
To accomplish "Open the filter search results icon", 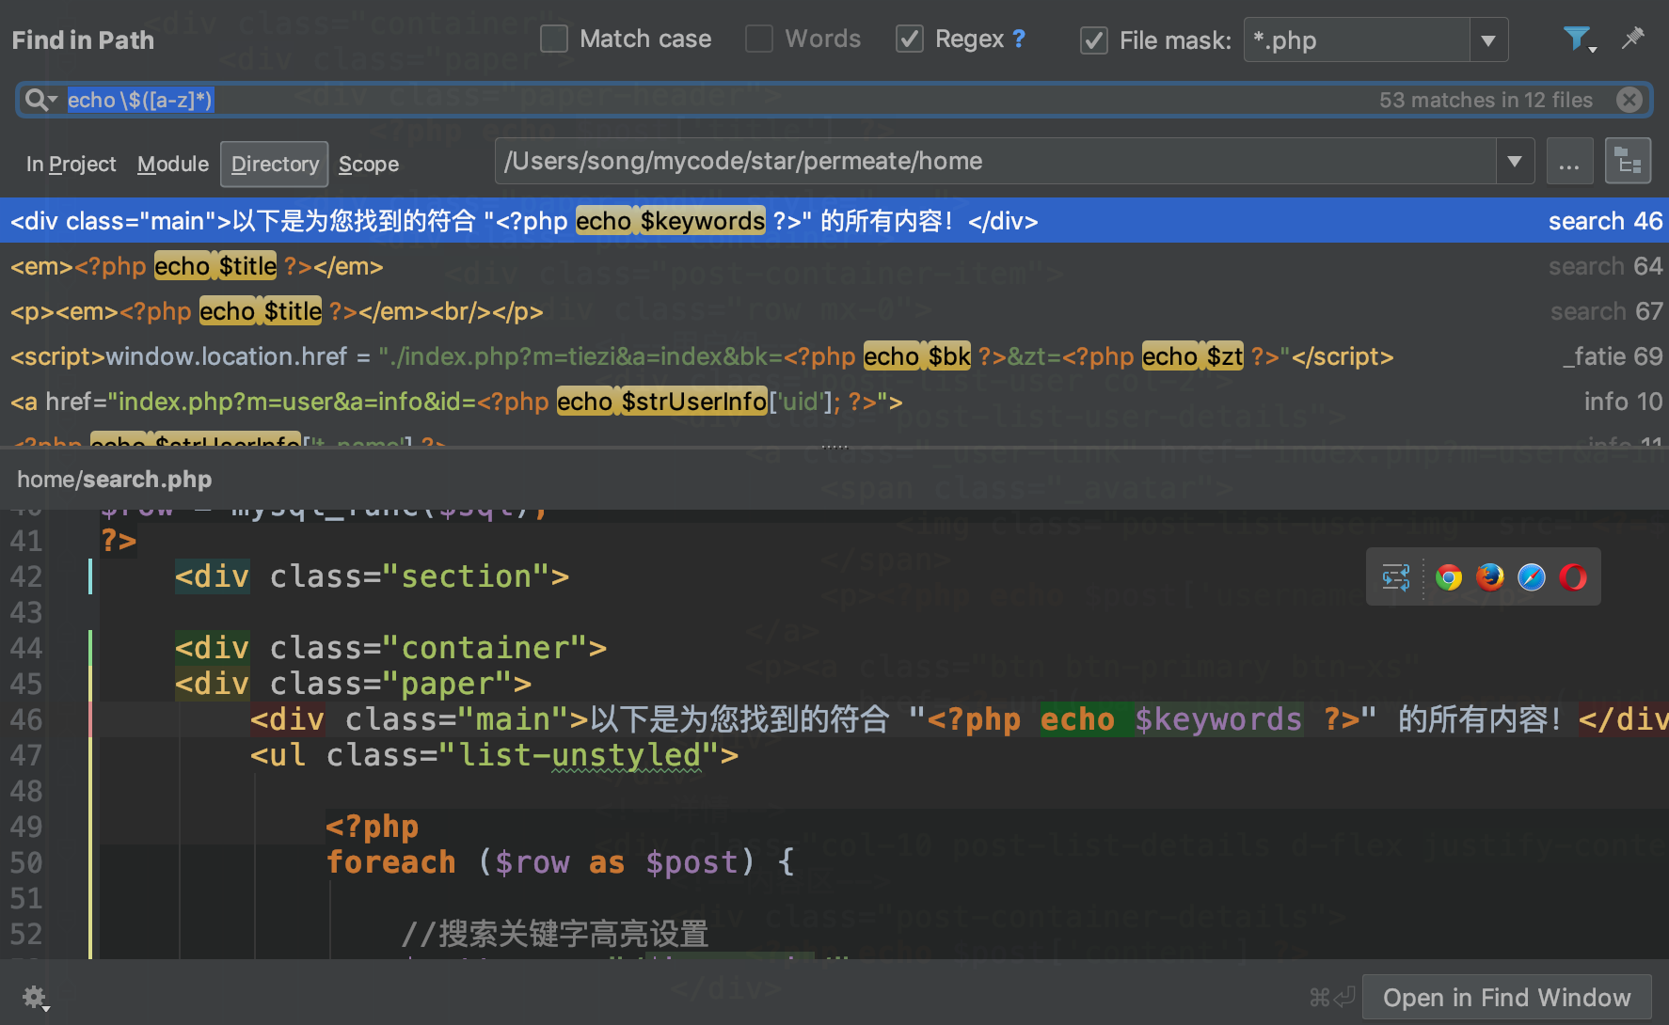I will click(1577, 39).
